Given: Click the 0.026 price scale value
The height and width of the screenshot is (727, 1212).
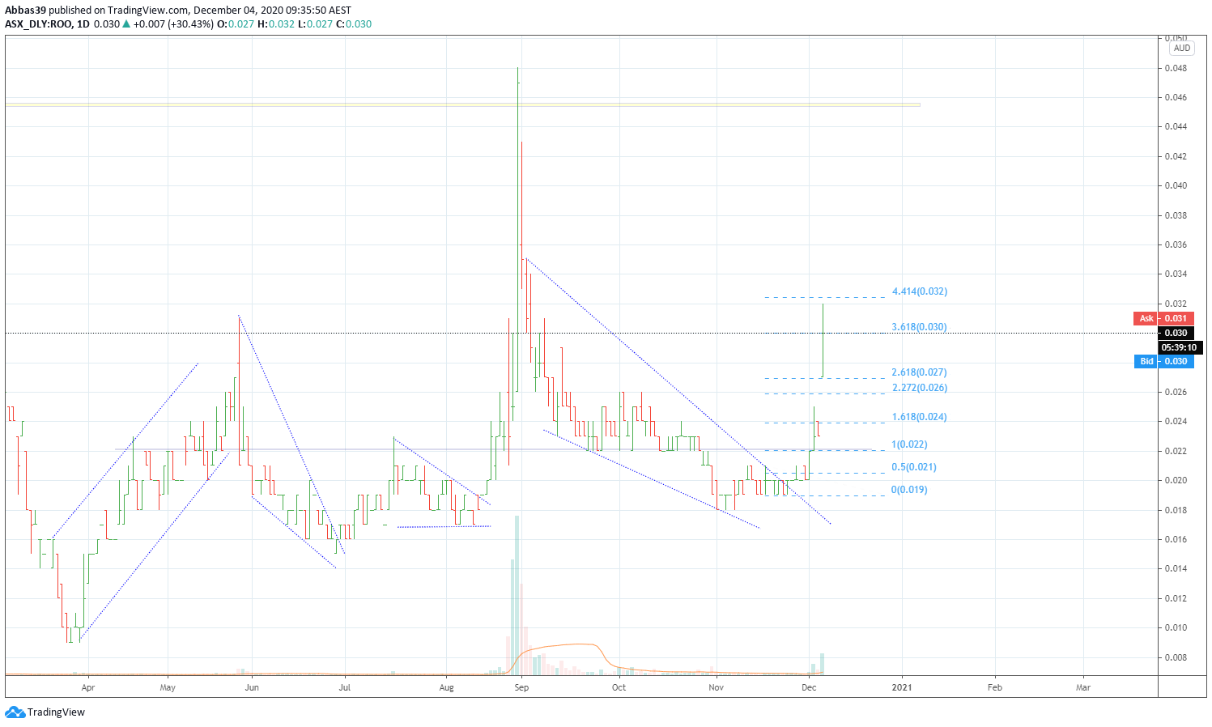Looking at the screenshot, I should 1176,392.
